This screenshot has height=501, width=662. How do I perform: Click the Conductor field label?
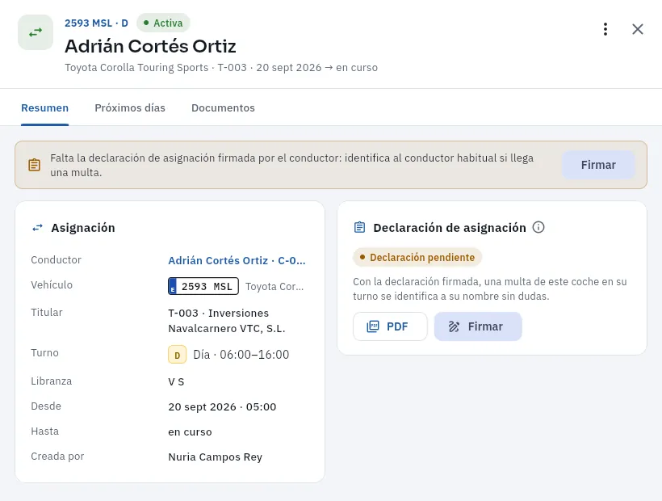click(x=57, y=260)
